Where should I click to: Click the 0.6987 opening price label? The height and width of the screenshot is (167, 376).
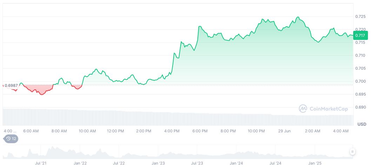tap(11, 86)
